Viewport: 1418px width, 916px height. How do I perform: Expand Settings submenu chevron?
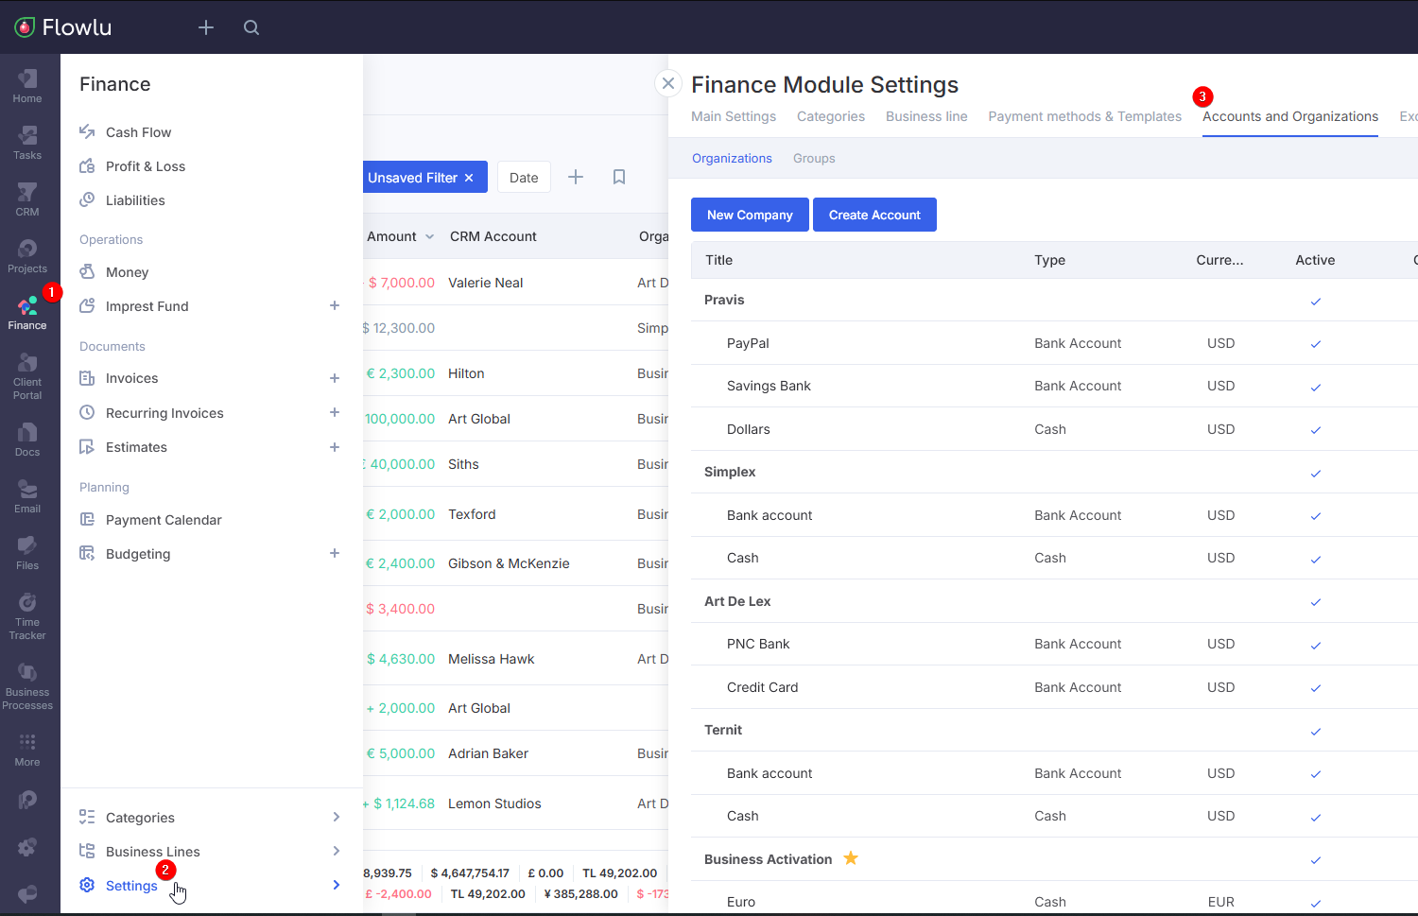pos(337,885)
